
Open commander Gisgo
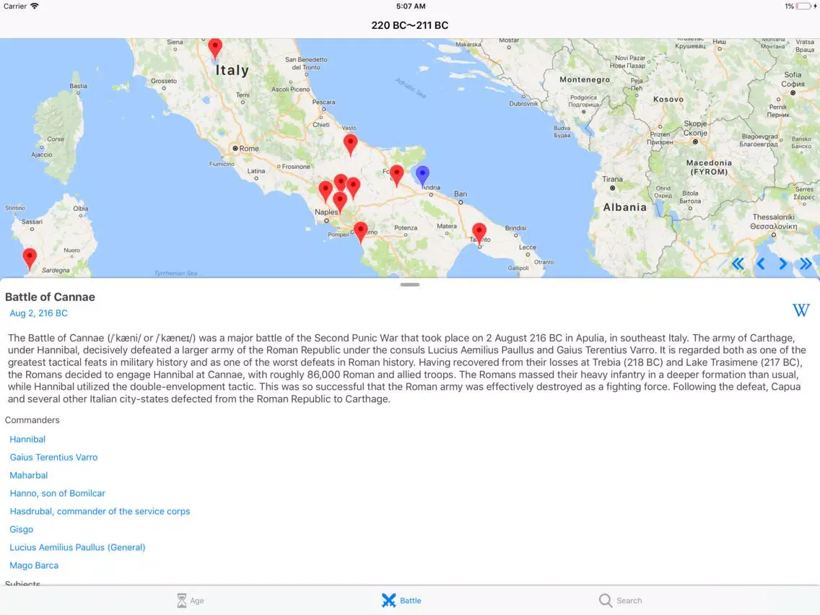coord(22,529)
